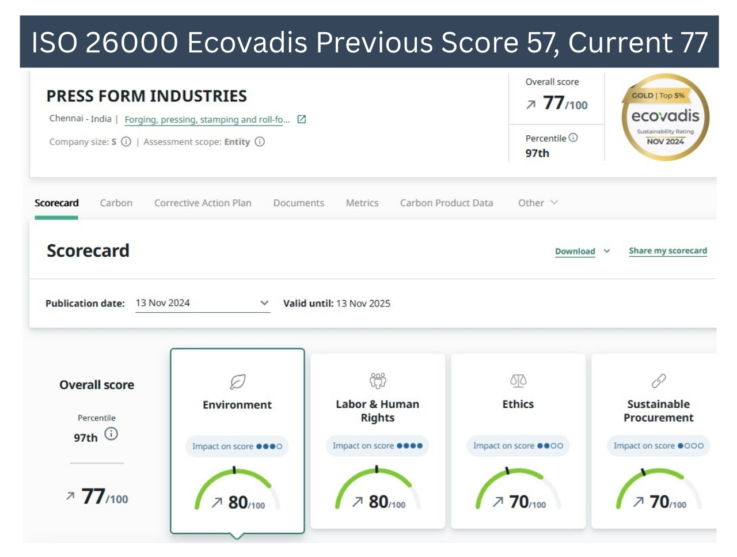Click Ethics Impact on score pill
This screenshot has width=737, height=557.
[x=518, y=446]
